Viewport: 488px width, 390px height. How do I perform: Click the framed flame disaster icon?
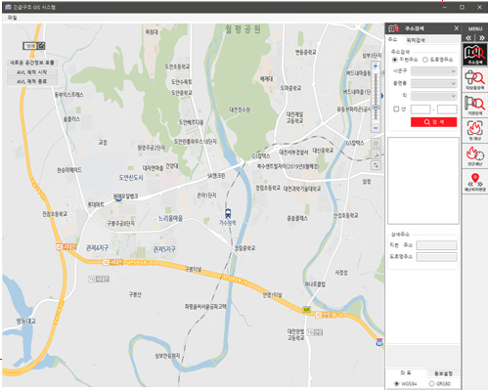tap(474, 130)
